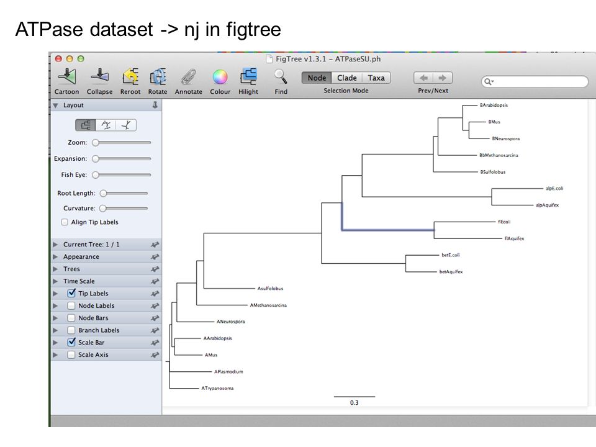This screenshot has height=447, width=596.
Task: Click the Layout panel pin icon
Action: [155, 105]
